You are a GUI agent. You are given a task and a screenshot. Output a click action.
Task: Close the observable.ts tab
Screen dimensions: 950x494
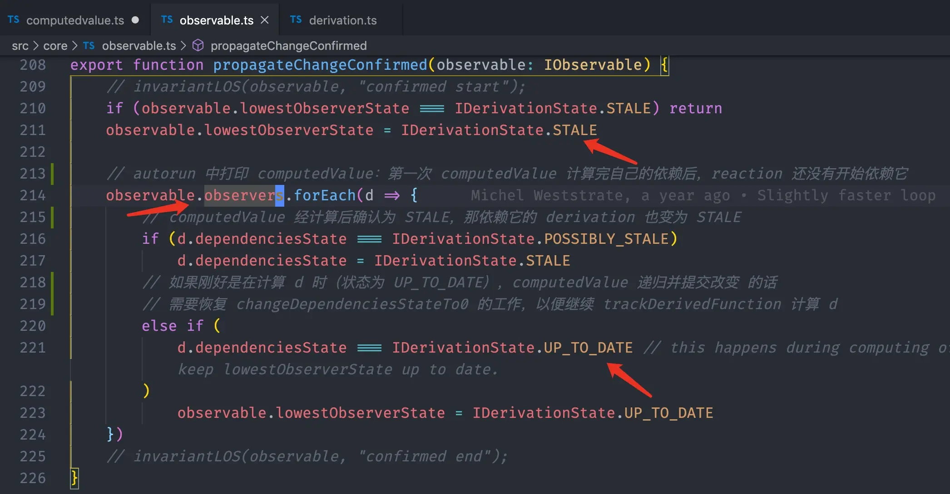pyautogui.click(x=265, y=20)
